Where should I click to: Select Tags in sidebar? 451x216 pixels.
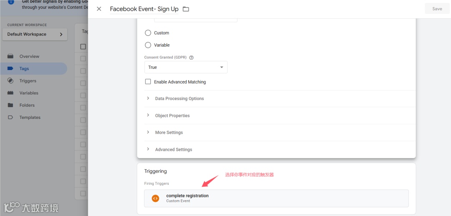click(34, 69)
